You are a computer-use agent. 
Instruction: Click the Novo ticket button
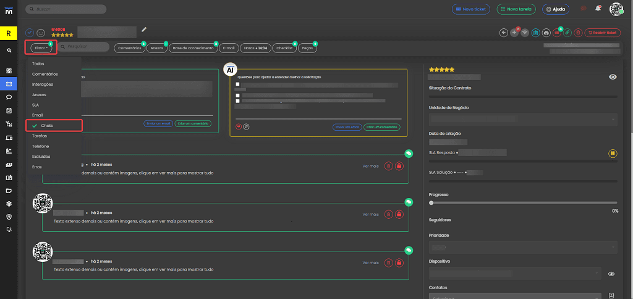pos(470,9)
